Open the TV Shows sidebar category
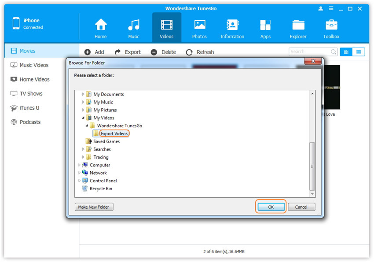 32,94
